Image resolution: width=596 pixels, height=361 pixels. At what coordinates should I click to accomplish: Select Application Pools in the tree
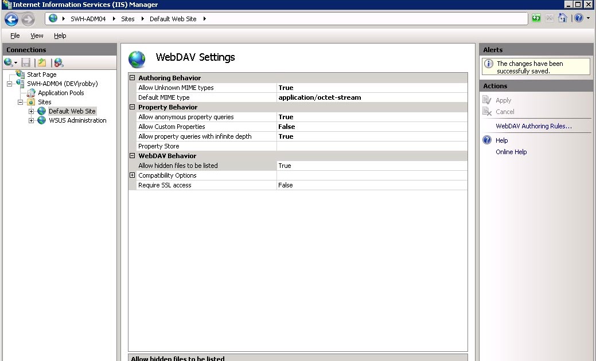click(61, 93)
